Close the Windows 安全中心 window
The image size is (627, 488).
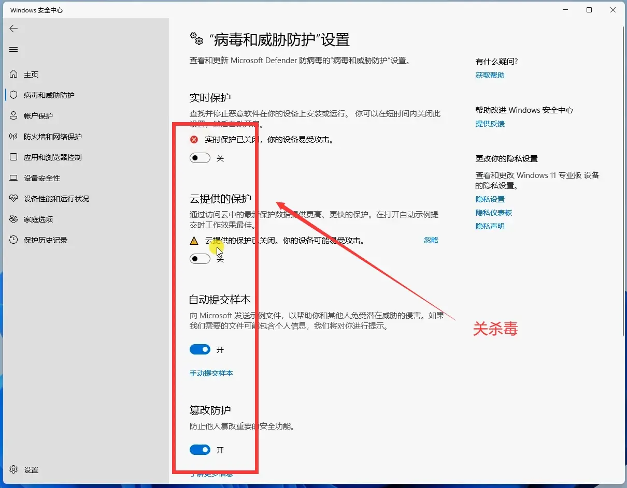(613, 10)
